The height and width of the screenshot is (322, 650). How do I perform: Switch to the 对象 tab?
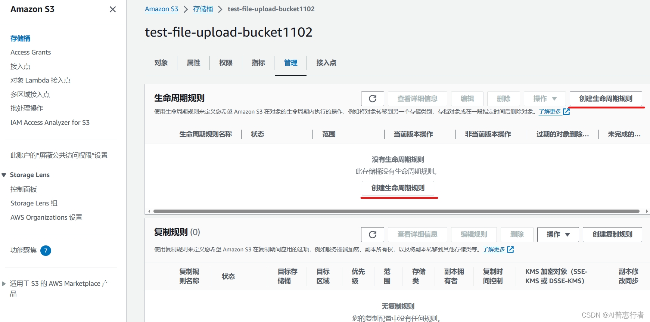[161, 63]
